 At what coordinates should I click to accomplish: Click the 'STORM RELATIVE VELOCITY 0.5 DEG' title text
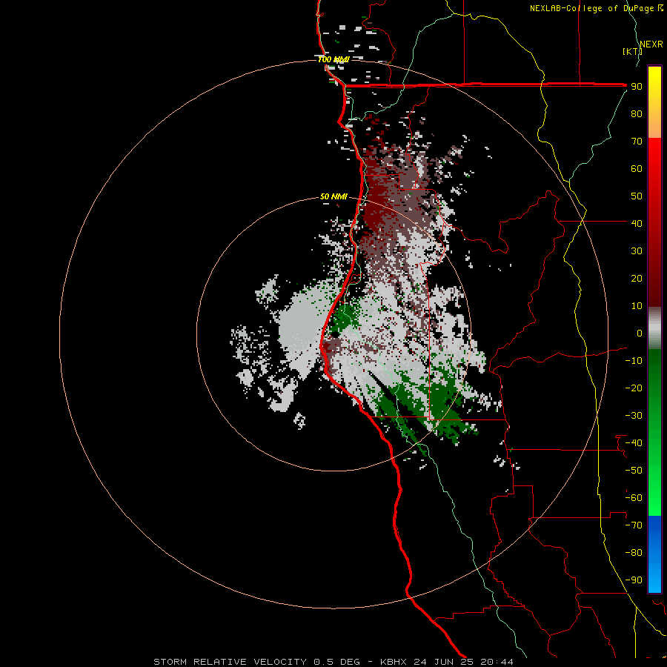click(x=256, y=662)
